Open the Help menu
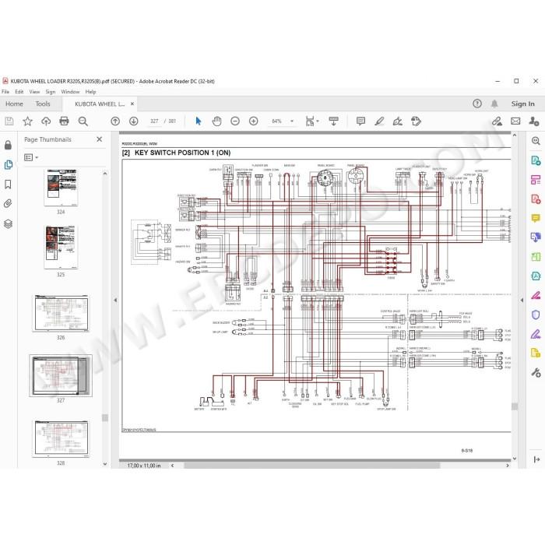This screenshot has width=545, height=545. [90, 92]
